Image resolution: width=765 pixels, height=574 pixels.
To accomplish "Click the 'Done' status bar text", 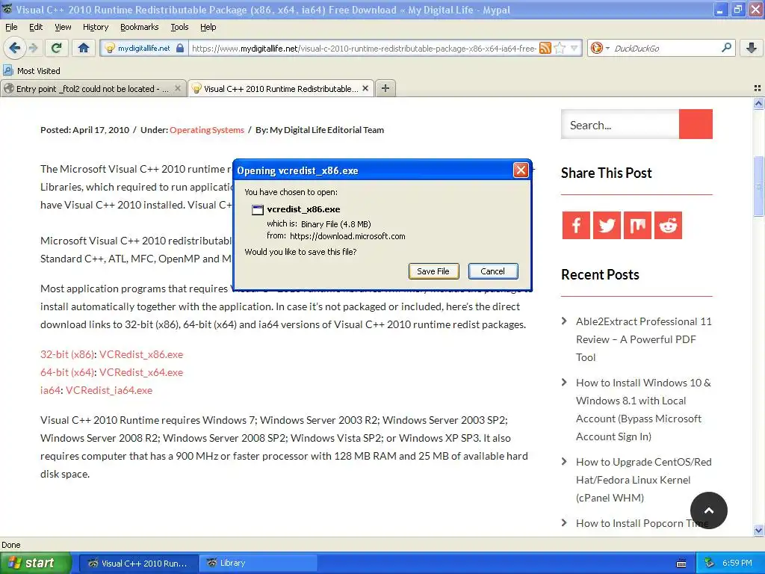I will 11,545.
